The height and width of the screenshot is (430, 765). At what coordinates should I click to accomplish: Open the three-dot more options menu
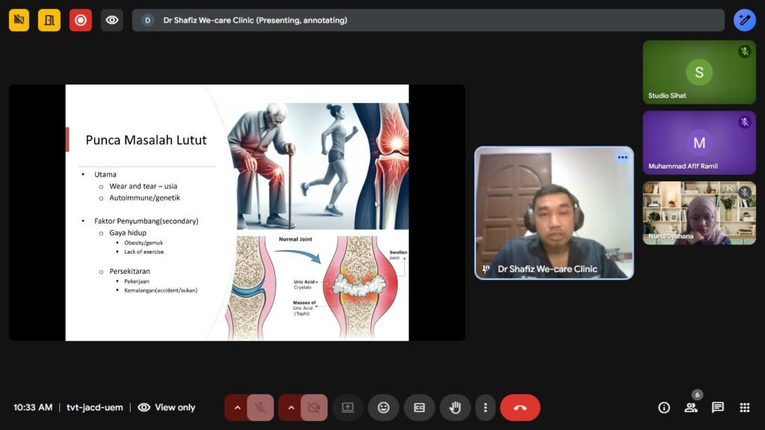(x=486, y=408)
